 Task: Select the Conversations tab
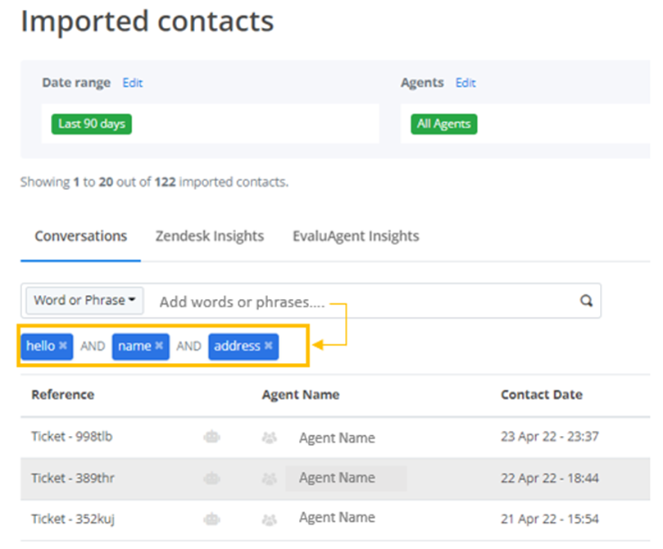[x=81, y=236]
